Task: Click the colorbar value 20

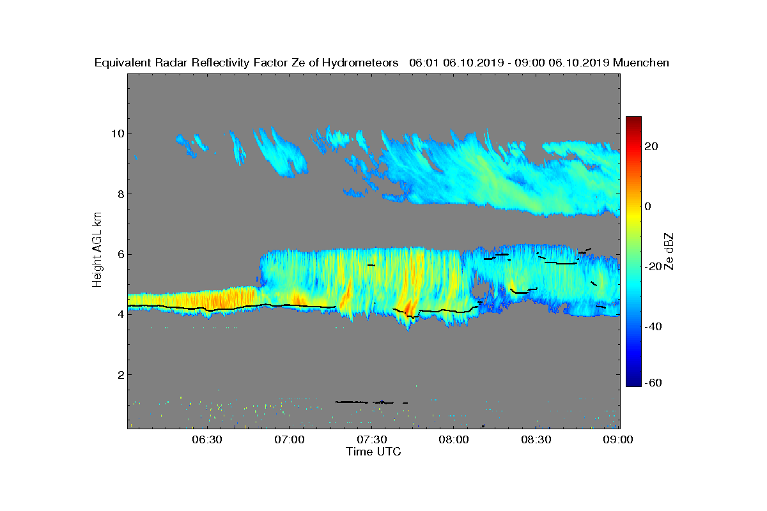Action: click(x=651, y=146)
